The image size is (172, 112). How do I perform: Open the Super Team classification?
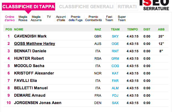coord(122,18)
